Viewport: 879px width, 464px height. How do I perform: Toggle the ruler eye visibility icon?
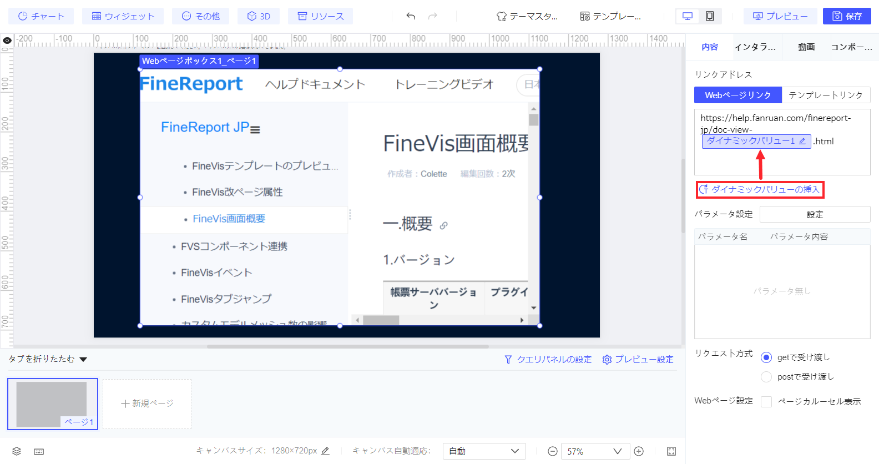coord(7,41)
